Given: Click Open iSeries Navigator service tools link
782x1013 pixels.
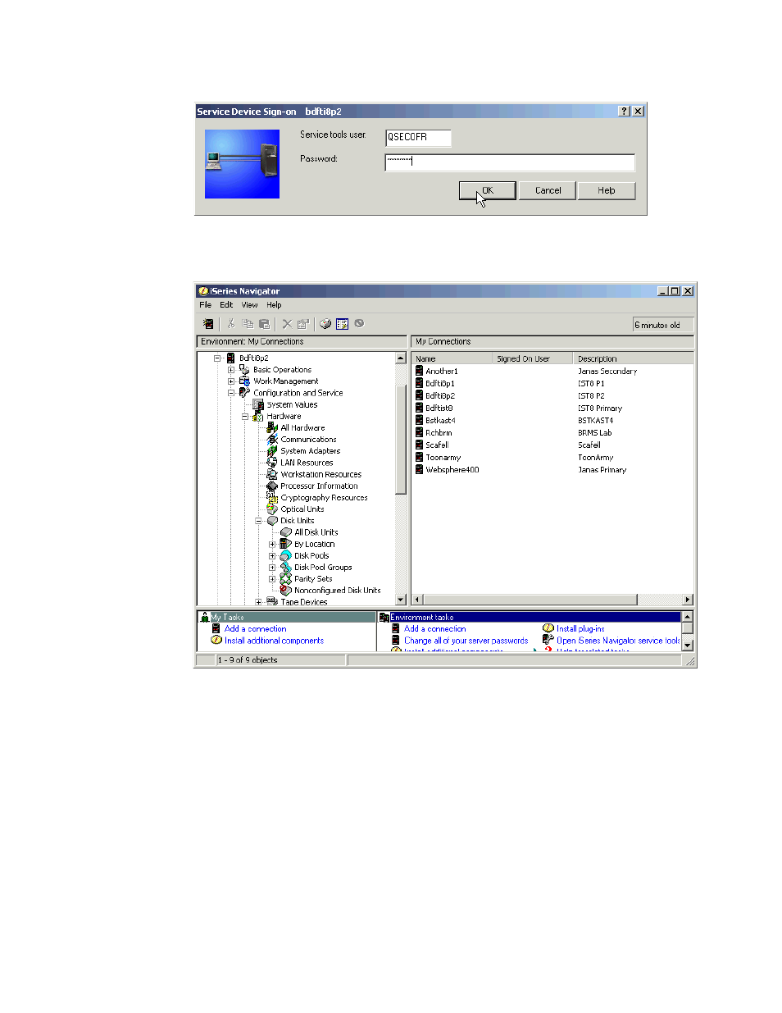Looking at the screenshot, I should click(x=618, y=641).
